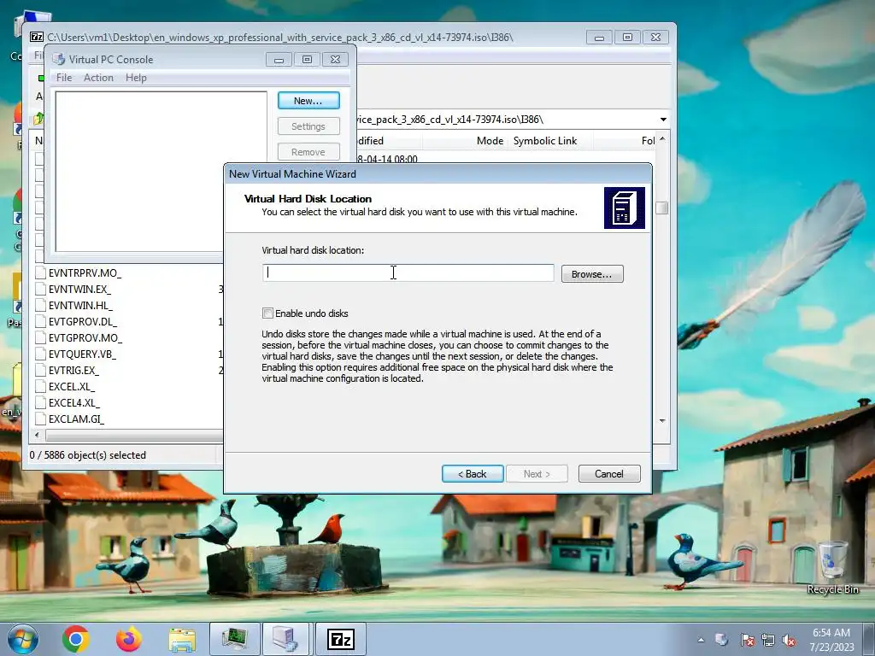The width and height of the screenshot is (875, 656).
Task: Open the File menu in Virtual PC Console
Action: (64, 78)
